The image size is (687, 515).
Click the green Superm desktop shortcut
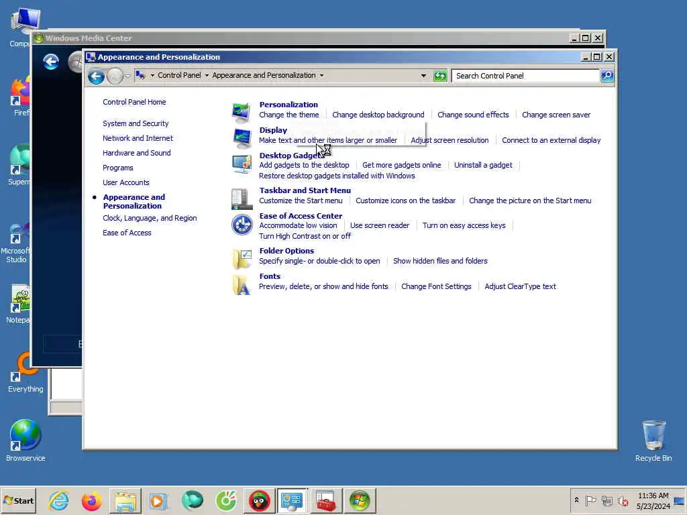pyautogui.click(x=19, y=164)
